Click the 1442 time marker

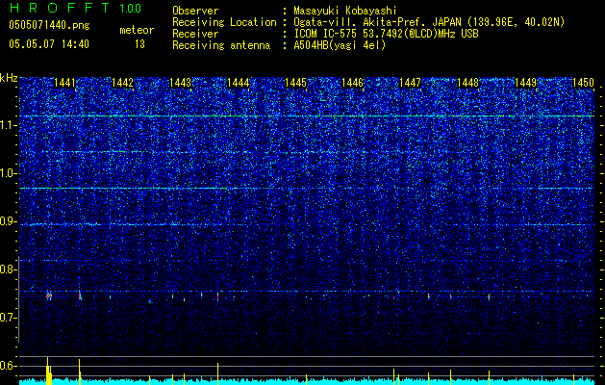click(122, 83)
